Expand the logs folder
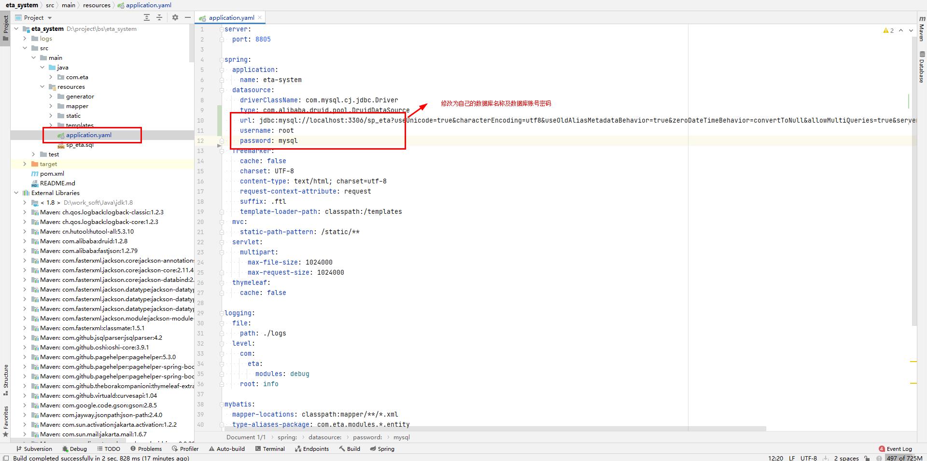 [25, 38]
